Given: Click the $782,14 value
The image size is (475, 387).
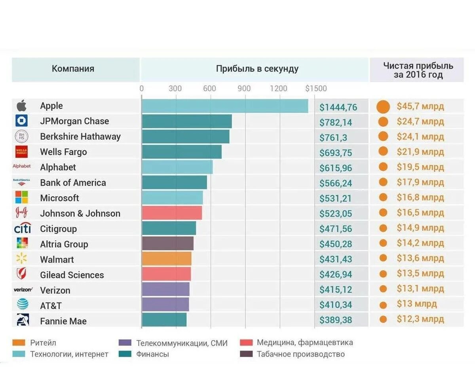Looking at the screenshot, I should (x=336, y=123).
